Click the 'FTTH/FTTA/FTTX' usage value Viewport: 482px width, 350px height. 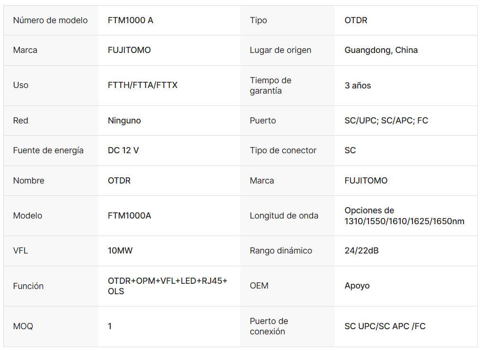click(x=142, y=85)
